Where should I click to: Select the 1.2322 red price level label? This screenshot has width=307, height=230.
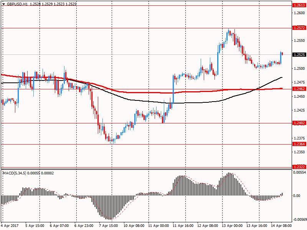pyautogui.click(x=299, y=167)
